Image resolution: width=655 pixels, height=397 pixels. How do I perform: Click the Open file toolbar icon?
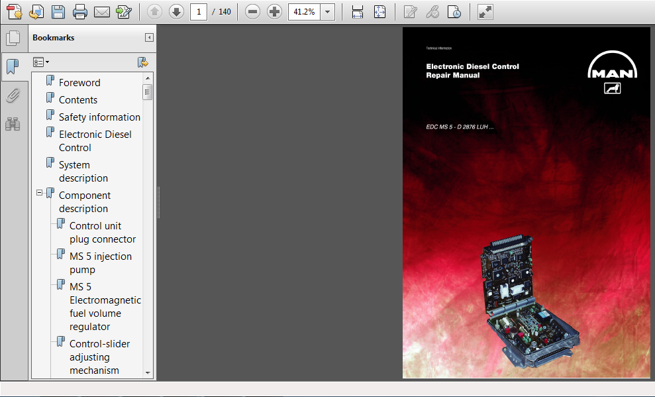click(36, 12)
